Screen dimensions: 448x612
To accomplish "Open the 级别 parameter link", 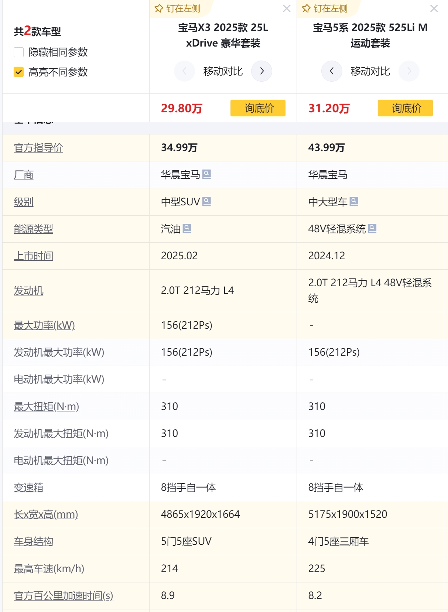I will click(24, 202).
